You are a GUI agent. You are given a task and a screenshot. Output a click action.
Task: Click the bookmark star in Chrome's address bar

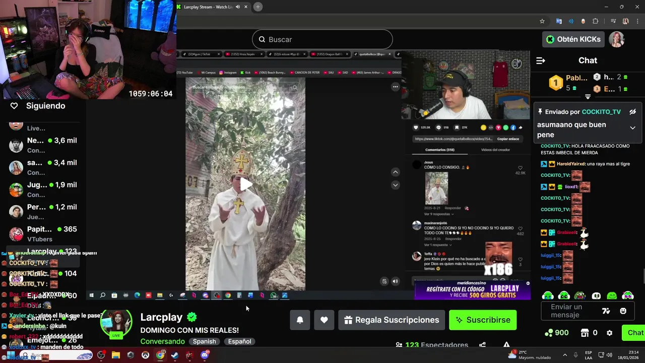(542, 21)
